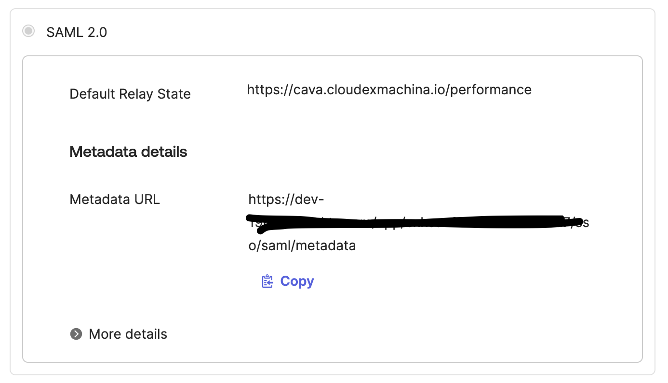Click the word URL in Metadata URL label
This screenshot has height=383, width=668.
[x=147, y=199]
